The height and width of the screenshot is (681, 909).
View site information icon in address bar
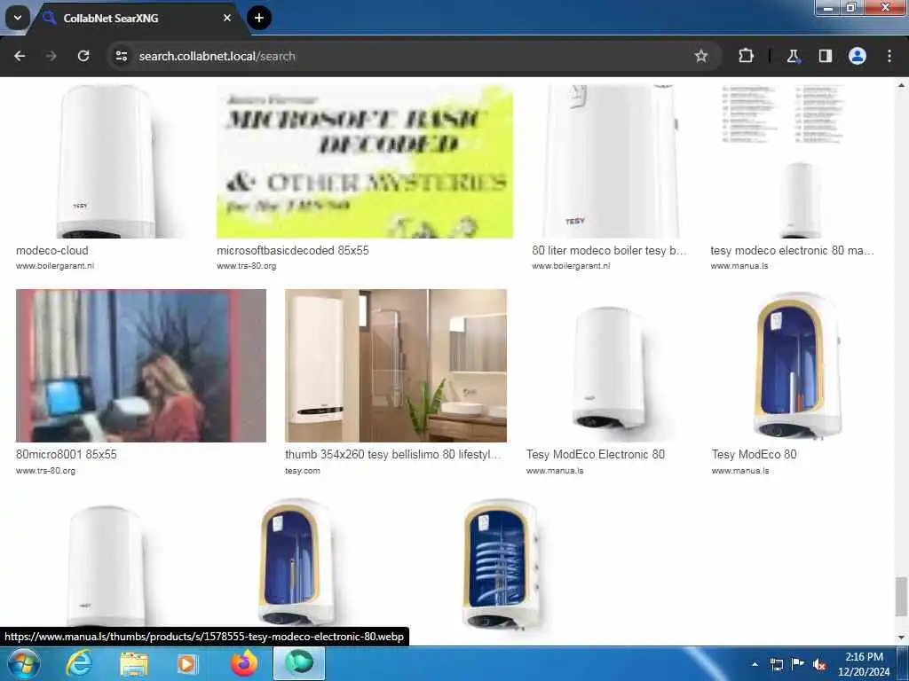(121, 56)
